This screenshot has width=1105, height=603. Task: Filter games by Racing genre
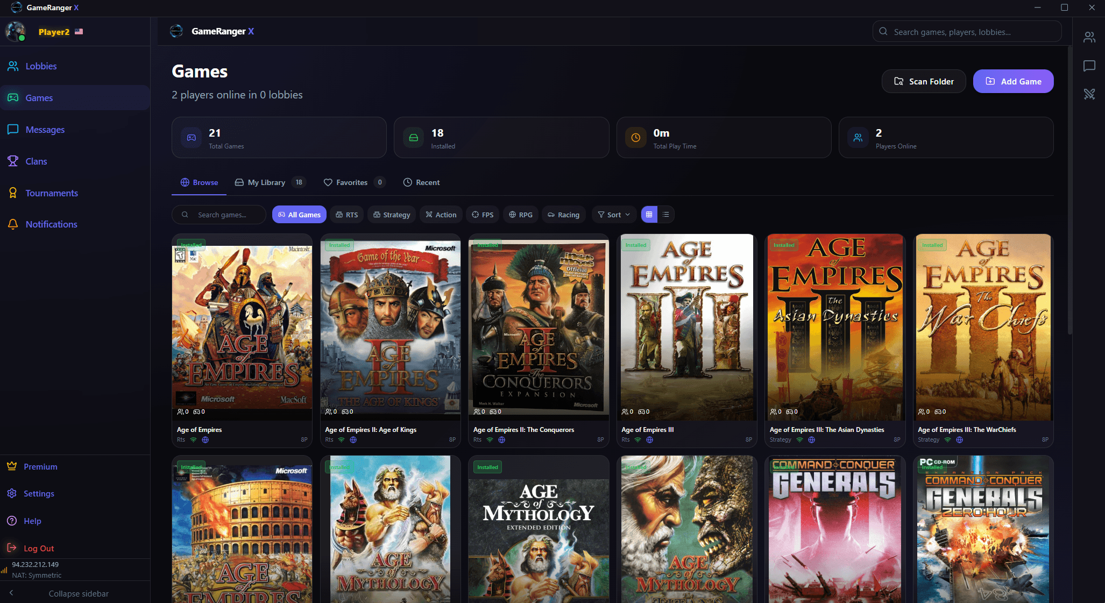(564, 215)
